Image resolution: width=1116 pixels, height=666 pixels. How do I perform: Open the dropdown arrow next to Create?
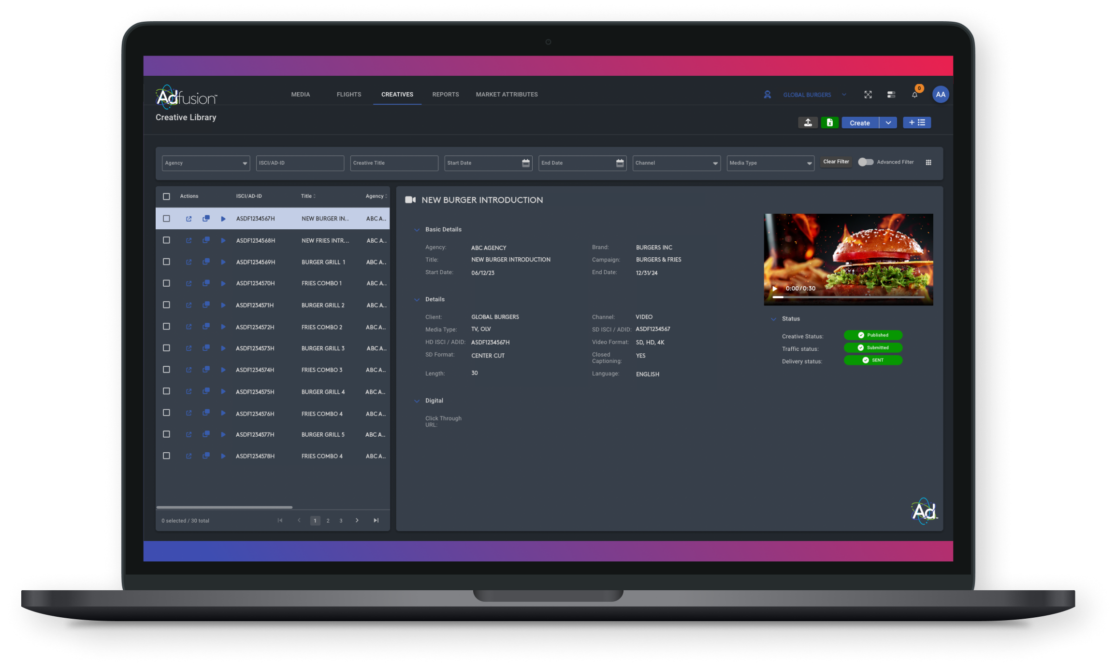point(888,123)
